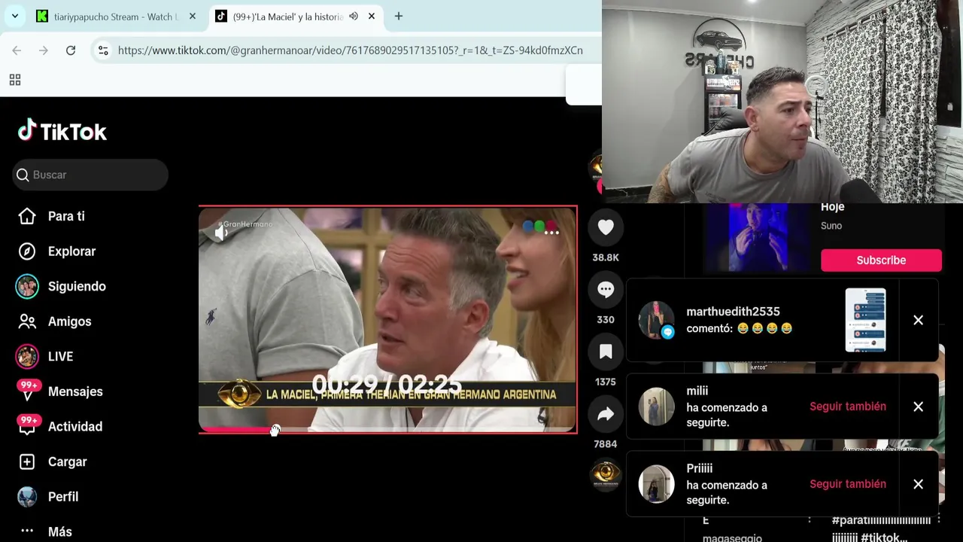
Task: Open the Hoje Suno video thumbnail
Action: point(758,238)
